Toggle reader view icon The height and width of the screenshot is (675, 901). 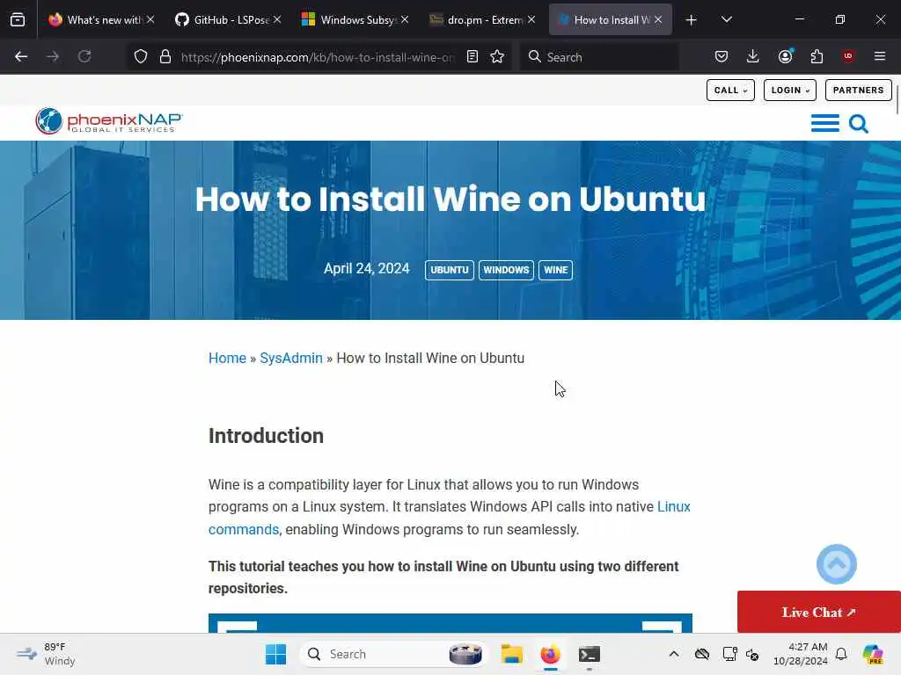[x=472, y=56]
